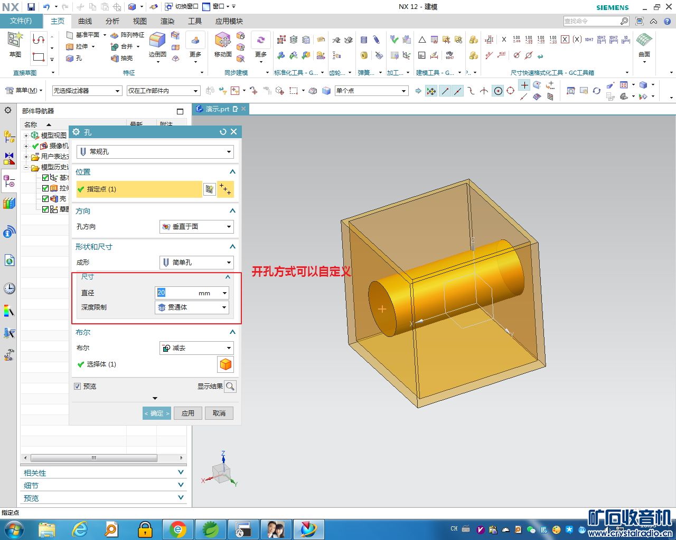
Task: Switch to the 视图 ribbon tab
Action: click(x=140, y=21)
